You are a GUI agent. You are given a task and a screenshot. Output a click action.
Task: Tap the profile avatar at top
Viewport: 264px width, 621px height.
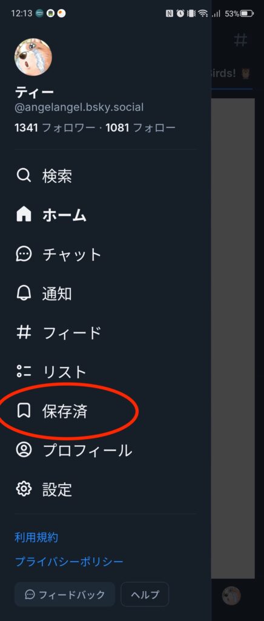click(x=33, y=57)
